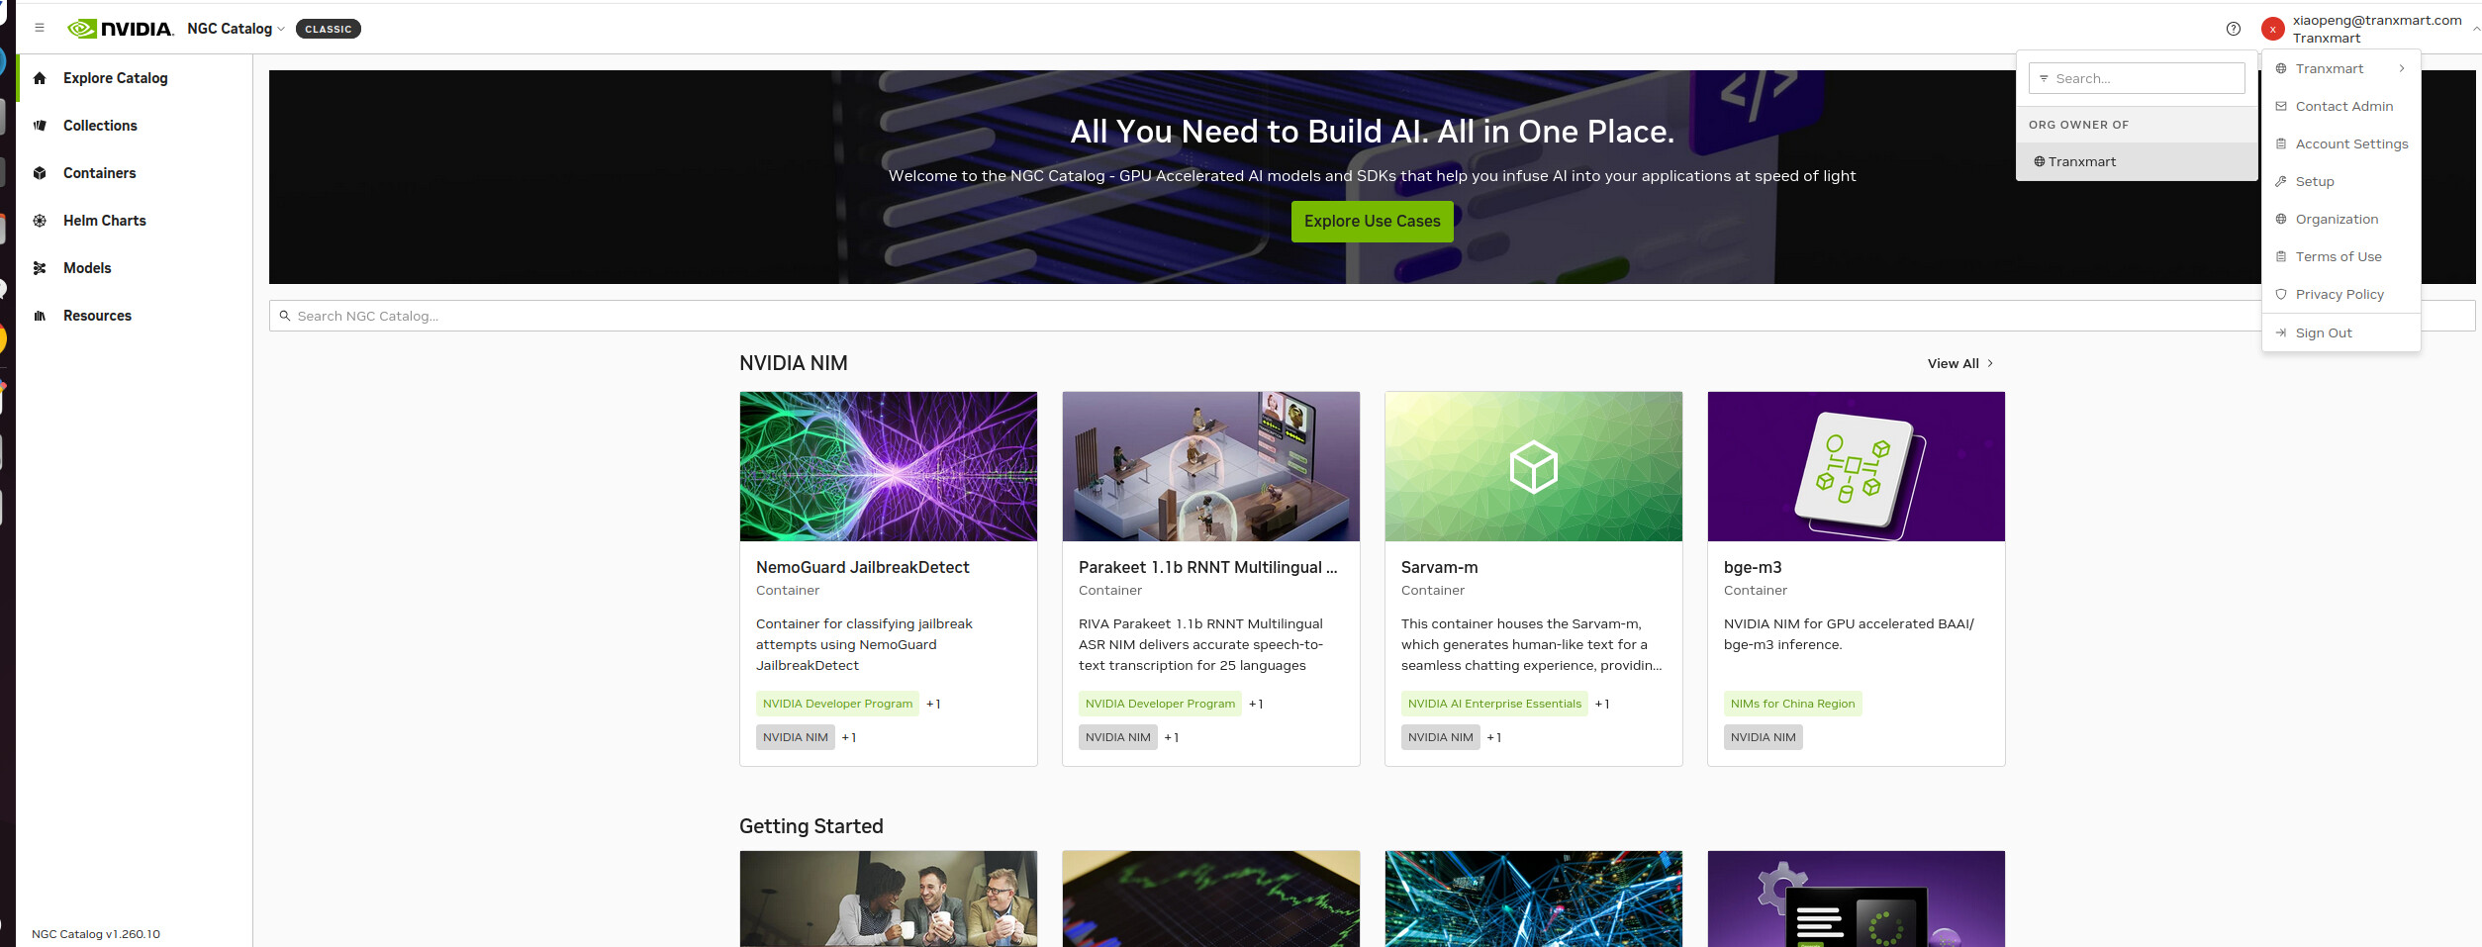Focus the Search NGC Catalog field
The image size is (2482, 947).
click(x=1372, y=316)
